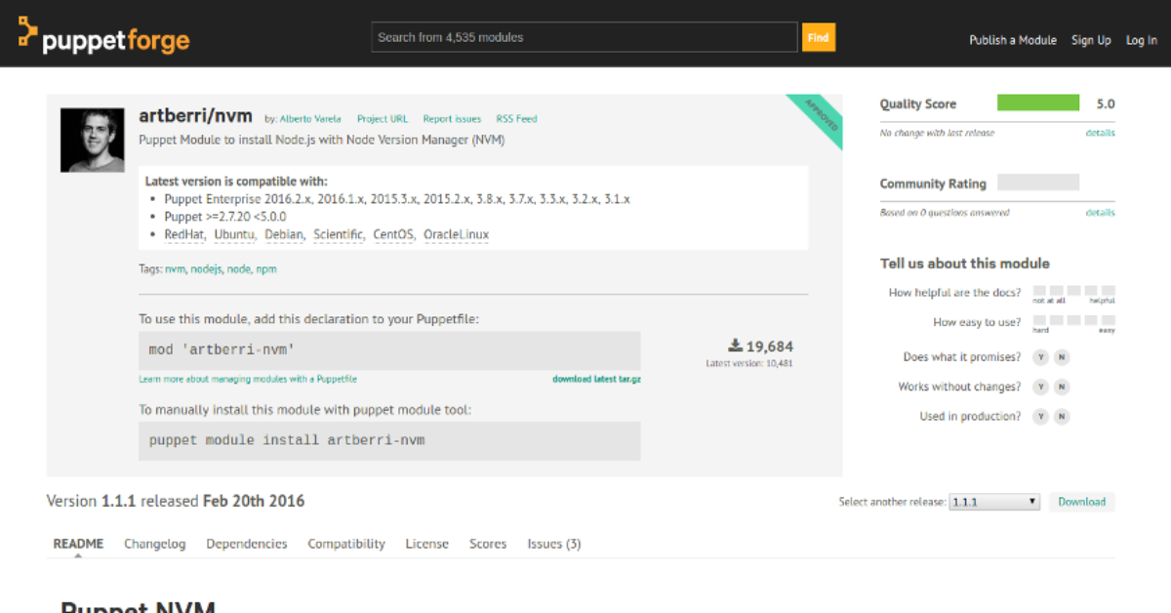The width and height of the screenshot is (1171, 613).
Task: Open the Issues (3) tab
Action: [x=553, y=544]
